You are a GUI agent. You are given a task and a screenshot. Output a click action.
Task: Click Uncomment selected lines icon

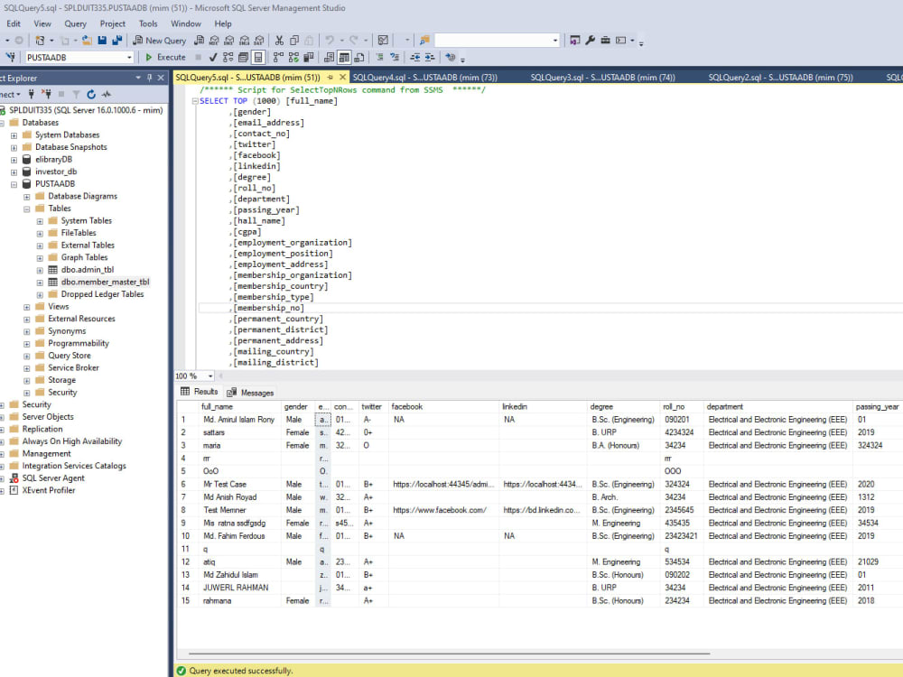(395, 57)
